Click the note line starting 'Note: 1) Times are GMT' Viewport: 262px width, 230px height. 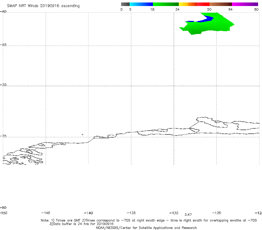click(149, 220)
